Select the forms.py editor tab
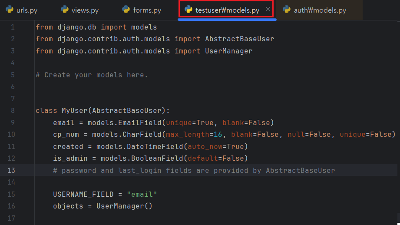Viewport: 400px width, 225px height. [x=147, y=10]
